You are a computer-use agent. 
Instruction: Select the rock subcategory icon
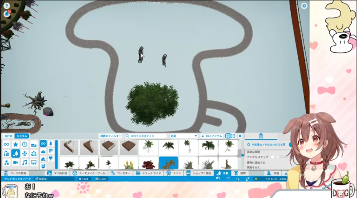coord(43,159)
